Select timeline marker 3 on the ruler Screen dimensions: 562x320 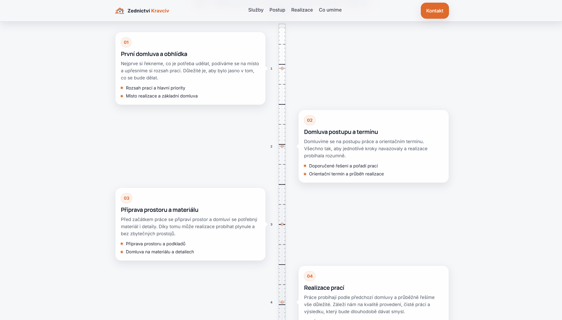pyautogui.click(x=282, y=224)
